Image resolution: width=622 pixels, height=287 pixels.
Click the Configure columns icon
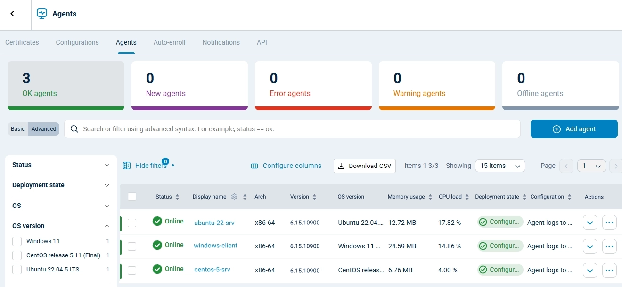[254, 166]
